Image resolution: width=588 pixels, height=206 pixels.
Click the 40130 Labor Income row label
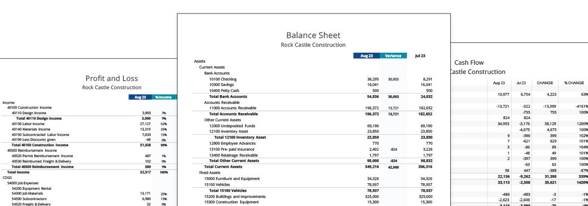pos(28,124)
